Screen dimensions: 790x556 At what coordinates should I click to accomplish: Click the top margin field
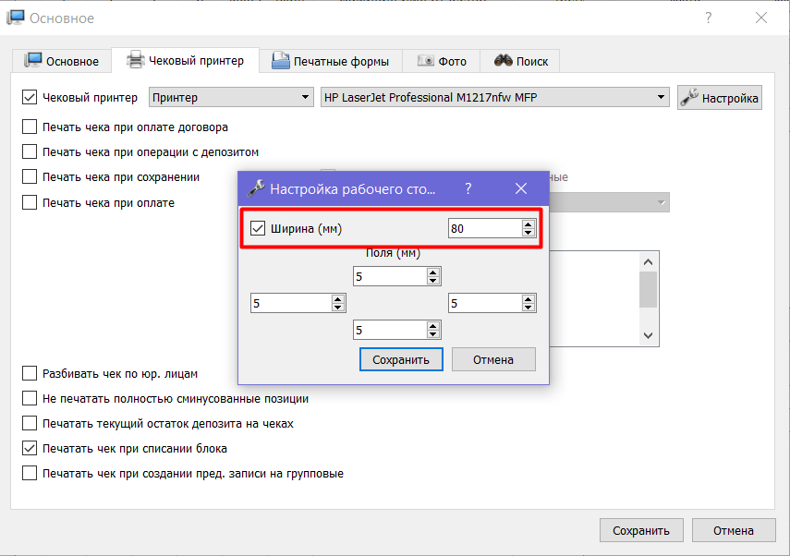coord(390,276)
